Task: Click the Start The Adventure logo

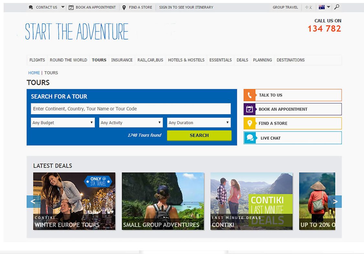Action: click(x=77, y=32)
